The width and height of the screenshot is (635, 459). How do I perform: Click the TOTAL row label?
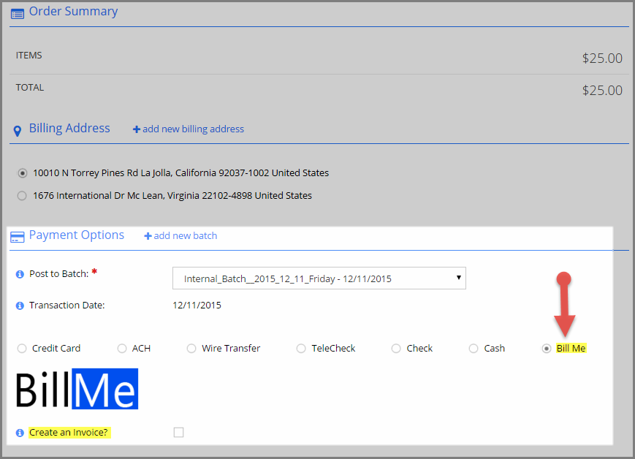tap(30, 88)
